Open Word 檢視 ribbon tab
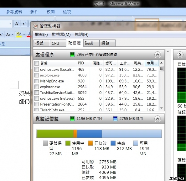 click(x=67, y=12)
